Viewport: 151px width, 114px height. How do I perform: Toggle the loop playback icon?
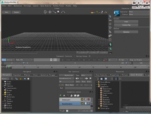[105, 60]
